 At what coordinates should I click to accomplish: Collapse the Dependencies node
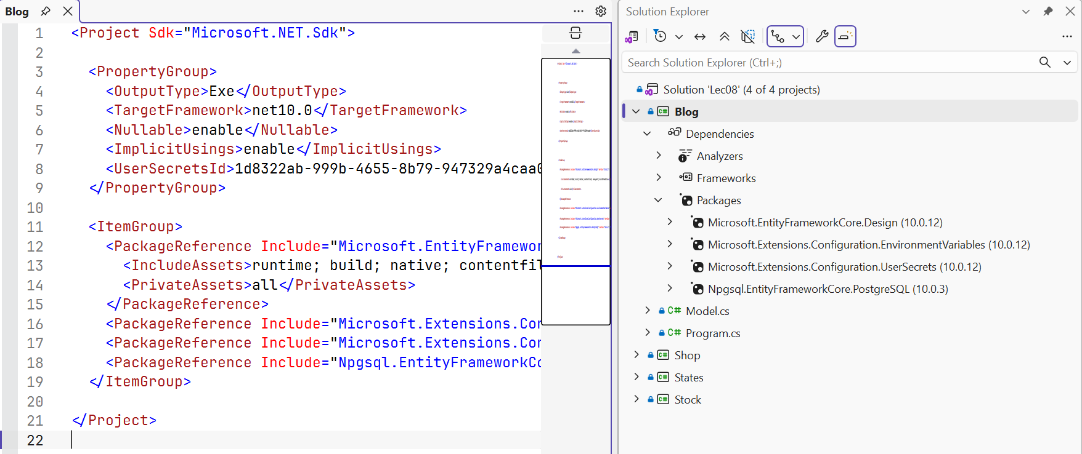point(647,134)
